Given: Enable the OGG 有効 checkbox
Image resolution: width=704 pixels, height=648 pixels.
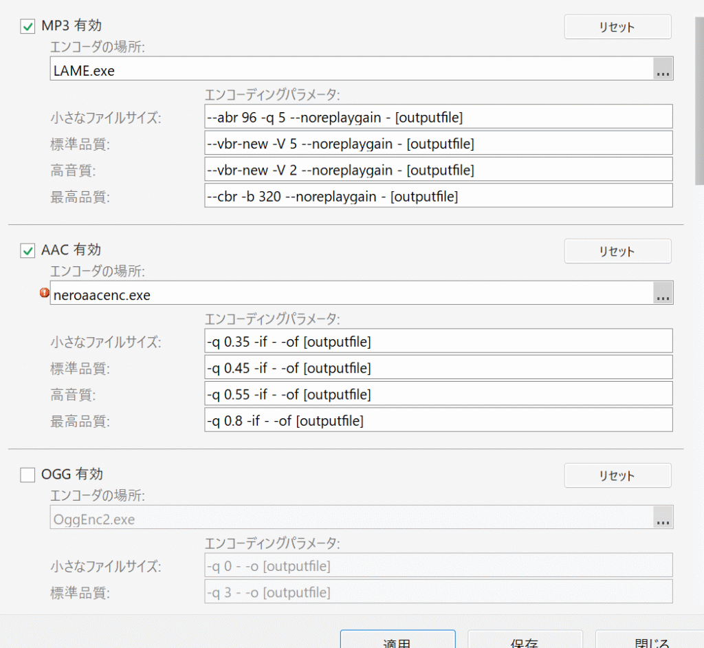Looking at the screenshot, I should pos(28,475).
